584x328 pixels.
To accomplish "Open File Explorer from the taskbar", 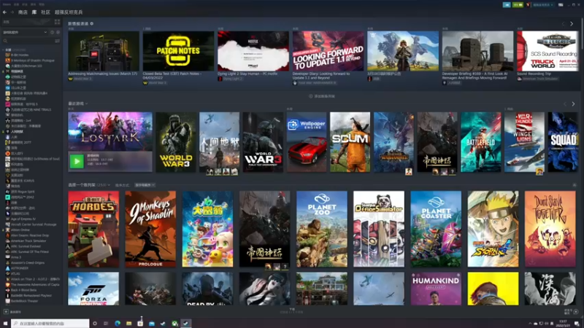I will coord(129,324).
